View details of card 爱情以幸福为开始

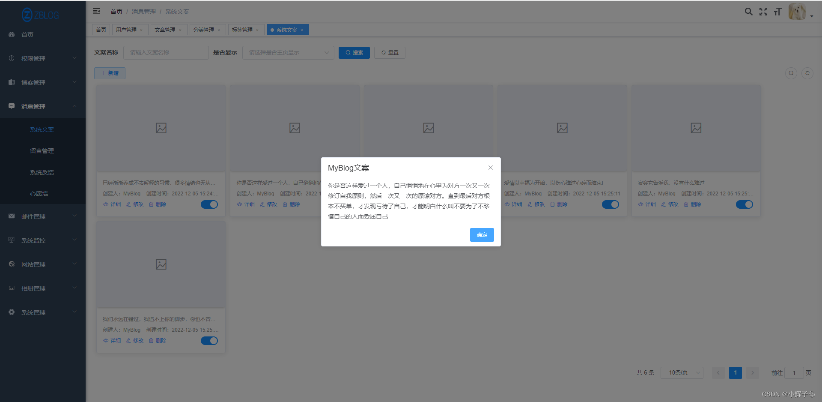tap(513, 204)
